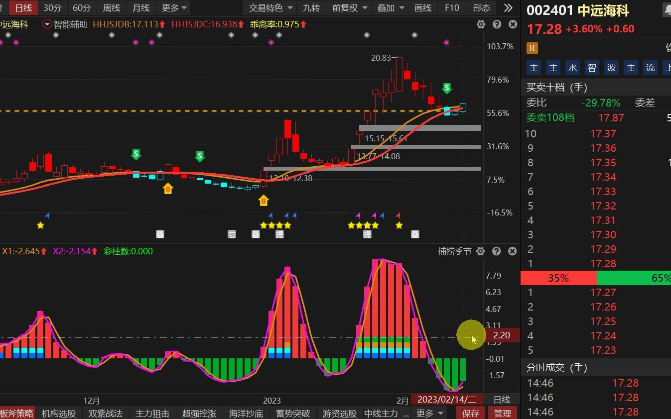Click the stock code 002401 中远海科 title
The width and height of the screenshot is (671, 419).
point(578,10)
